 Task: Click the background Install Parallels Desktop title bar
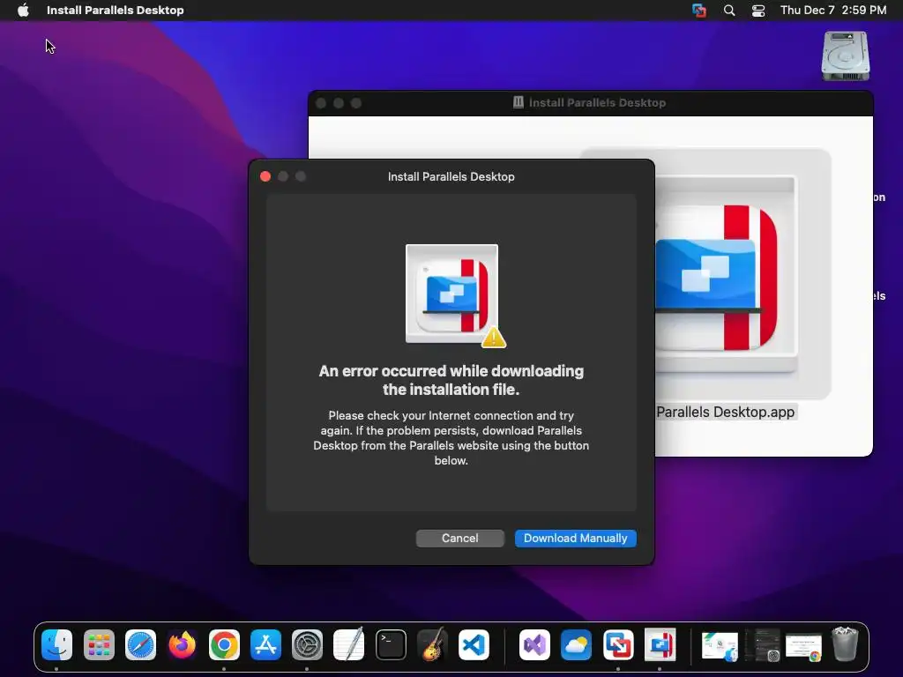590,102
